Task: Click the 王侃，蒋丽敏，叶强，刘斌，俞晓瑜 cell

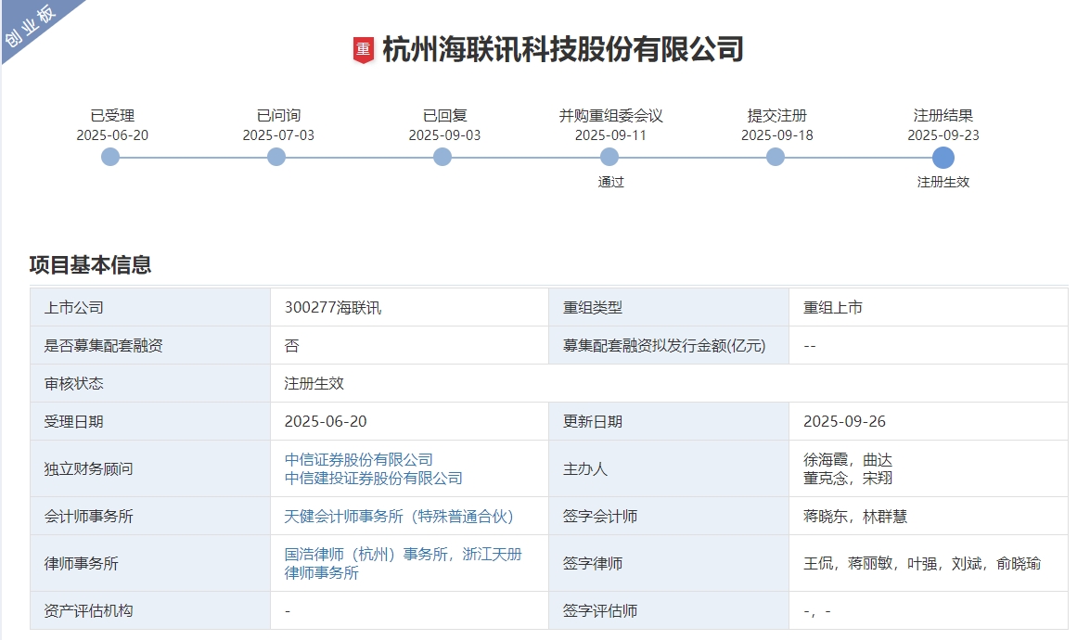Action: (x=928, y=563)
